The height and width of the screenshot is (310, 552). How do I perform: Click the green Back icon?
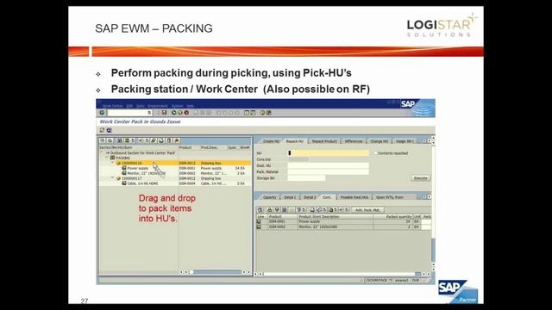[x=173, y=113]
